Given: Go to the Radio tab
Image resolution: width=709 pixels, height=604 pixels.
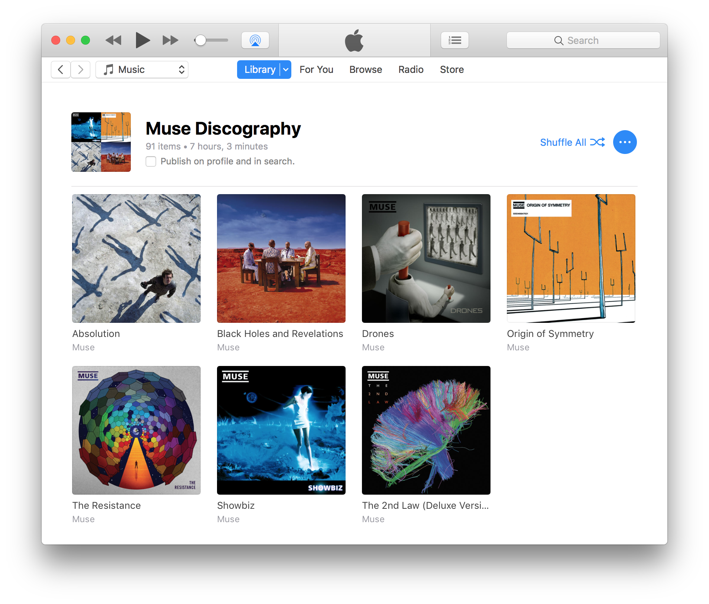Looking at the screenshot, I should [x=411, y=70].
